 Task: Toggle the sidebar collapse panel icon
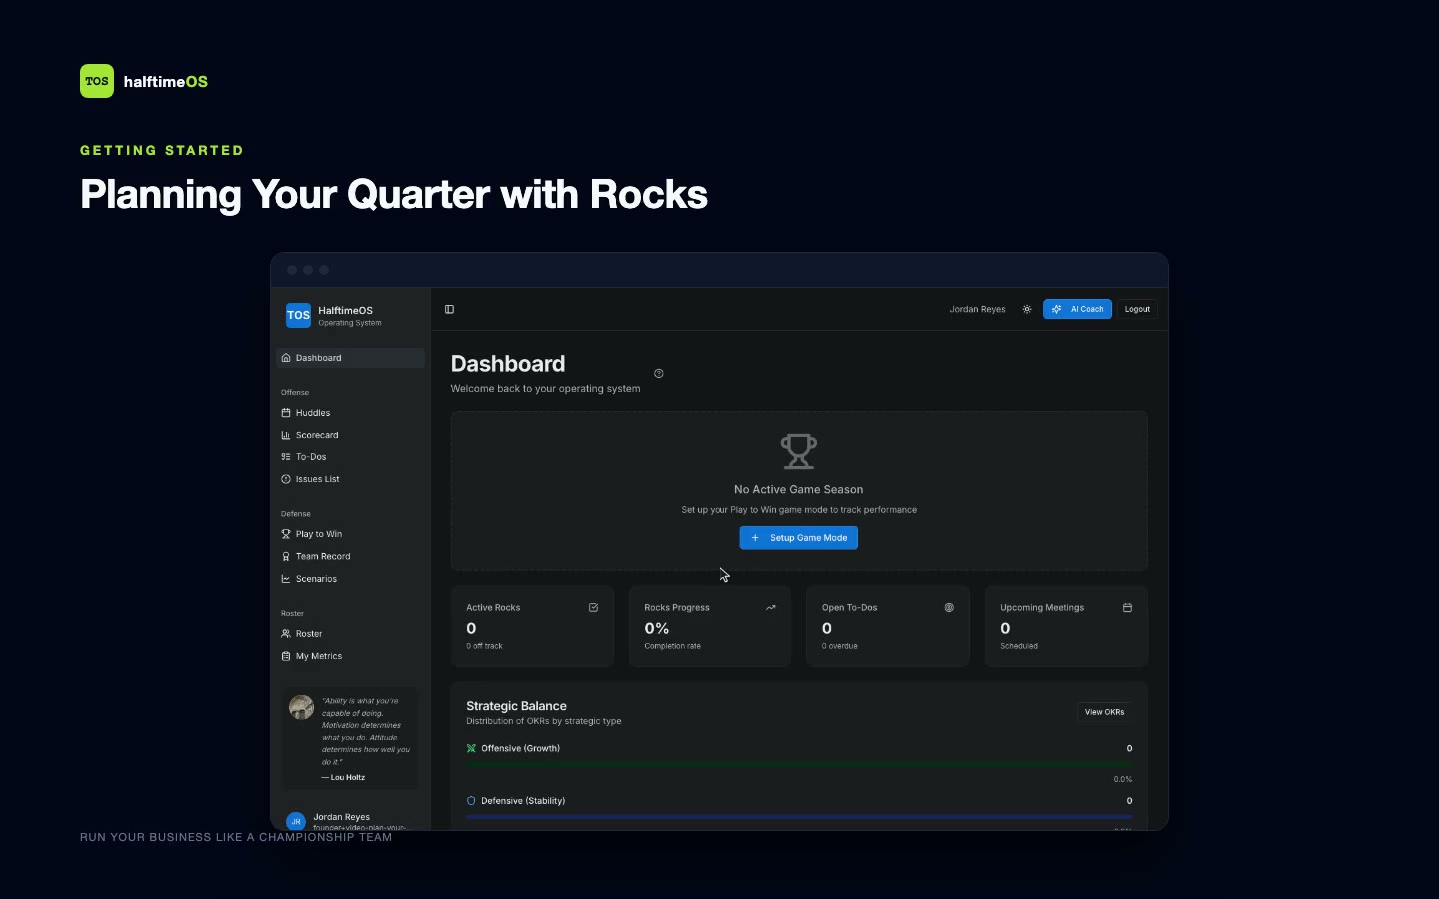(x=449, y=309)
